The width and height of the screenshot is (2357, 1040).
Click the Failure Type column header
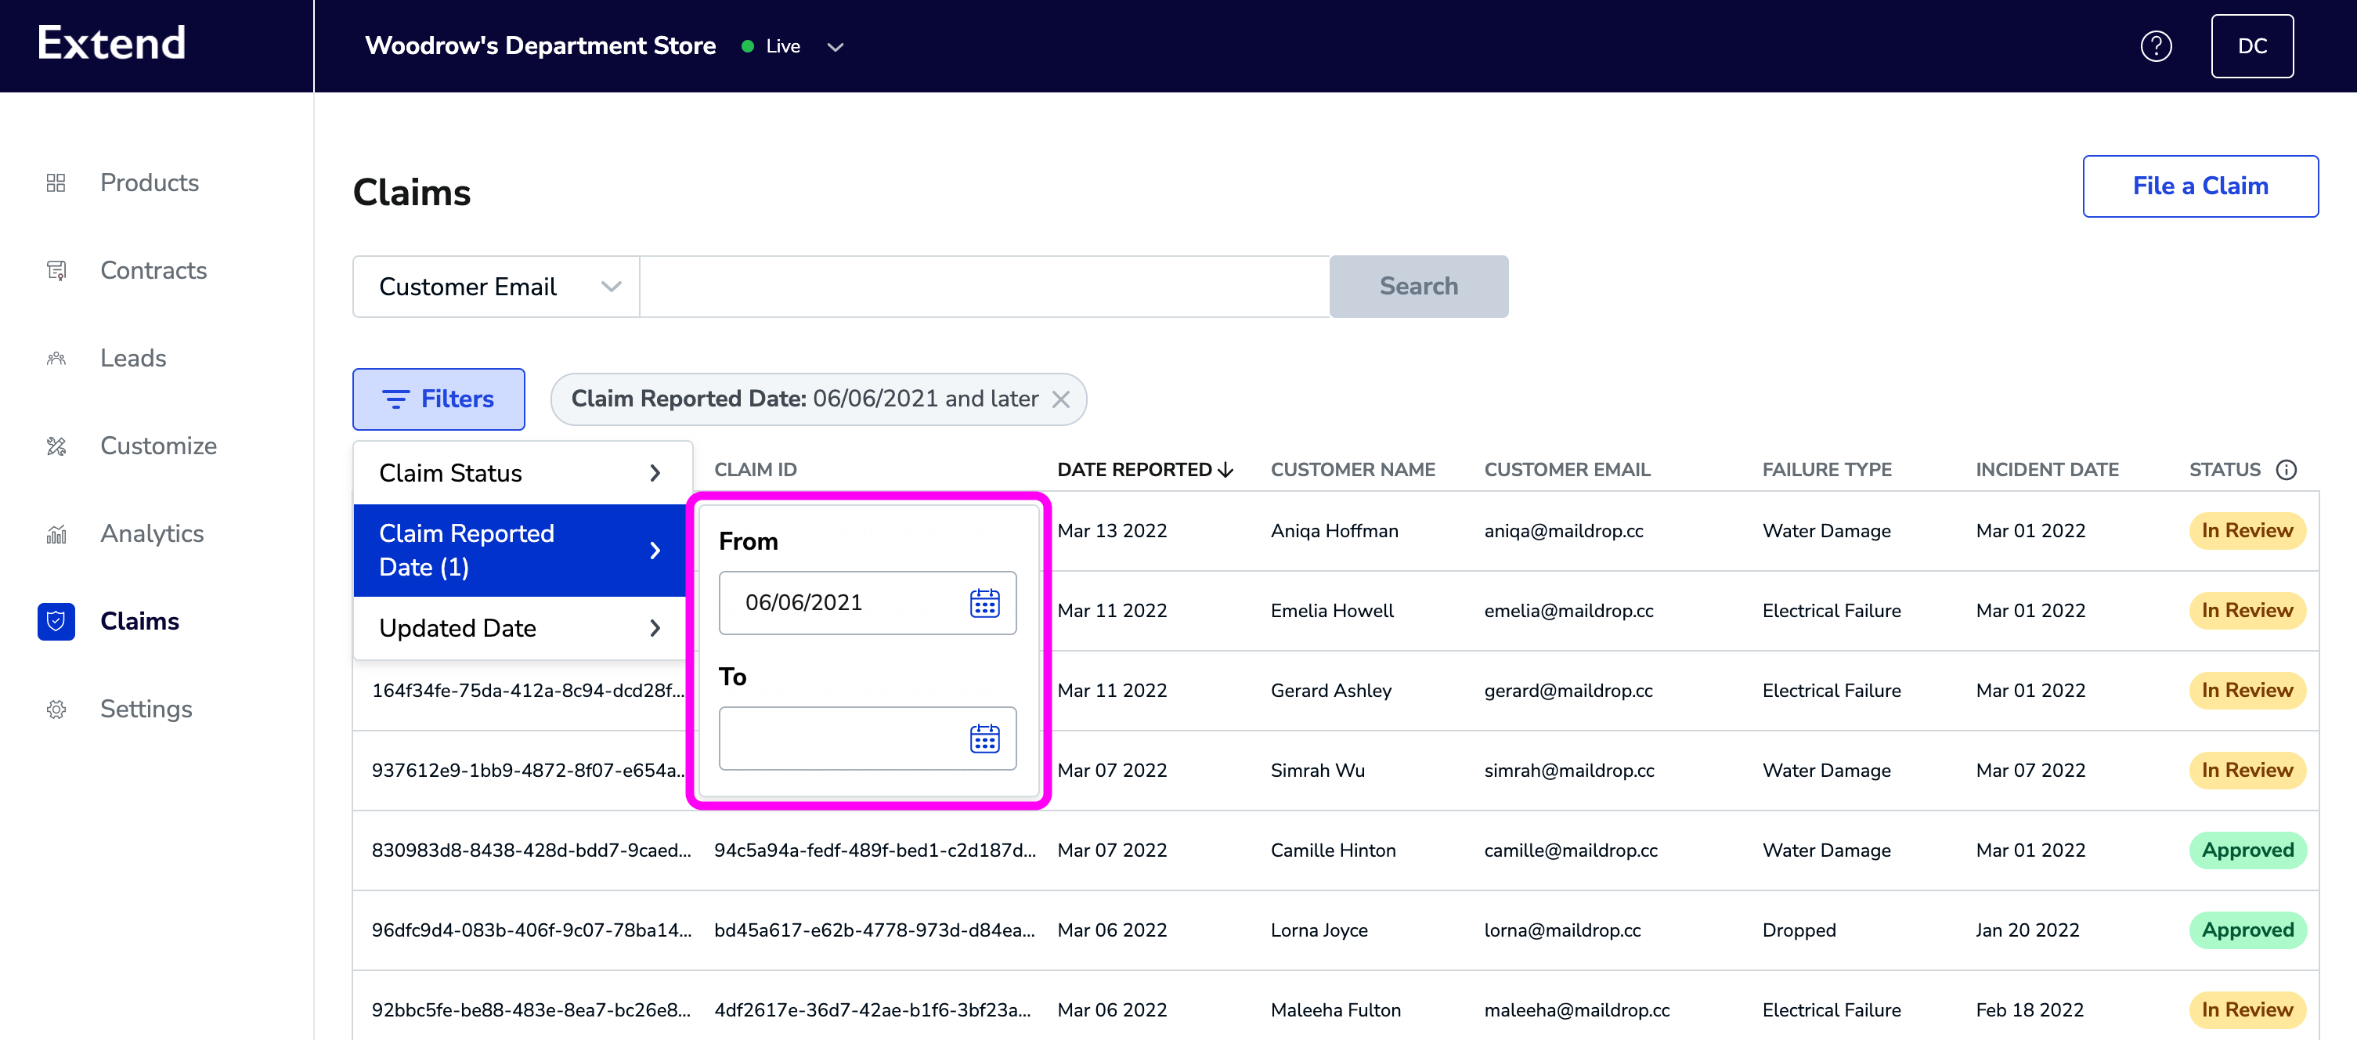1826,469
